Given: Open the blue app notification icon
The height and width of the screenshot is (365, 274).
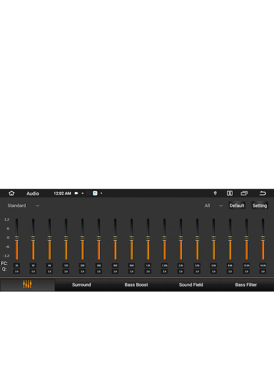Looking at the screenshot, I should pos(95,193).
